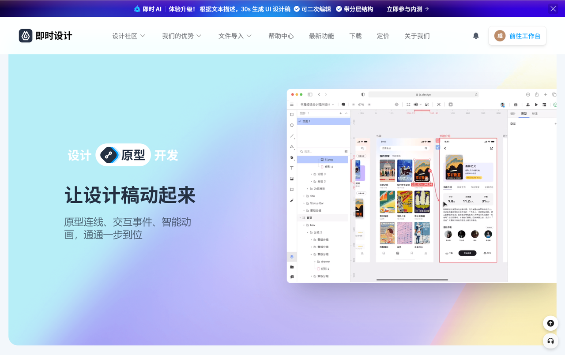This screenshot has height=355, width=565.
Task: Click the comment bubble icon in preview
Action: [343, 105]
